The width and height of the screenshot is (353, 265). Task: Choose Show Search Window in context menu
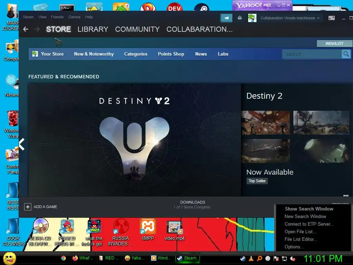pos(309,209)
